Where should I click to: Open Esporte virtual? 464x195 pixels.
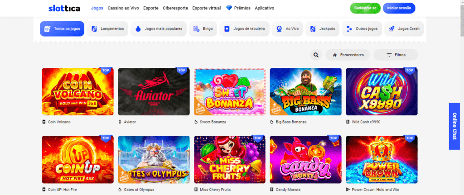207,8
